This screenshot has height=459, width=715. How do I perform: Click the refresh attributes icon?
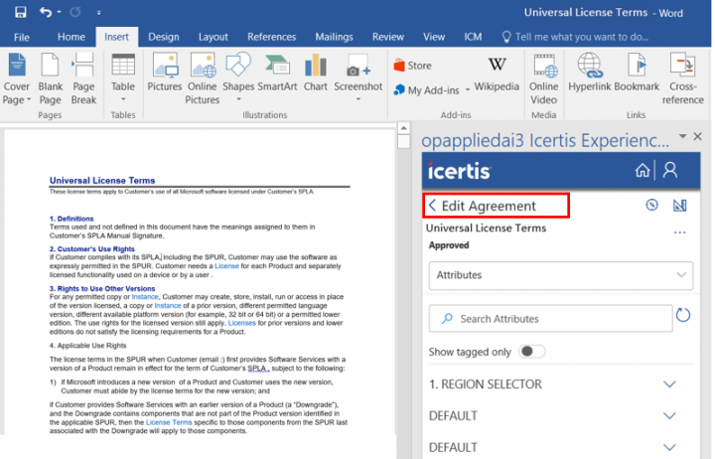682,316
